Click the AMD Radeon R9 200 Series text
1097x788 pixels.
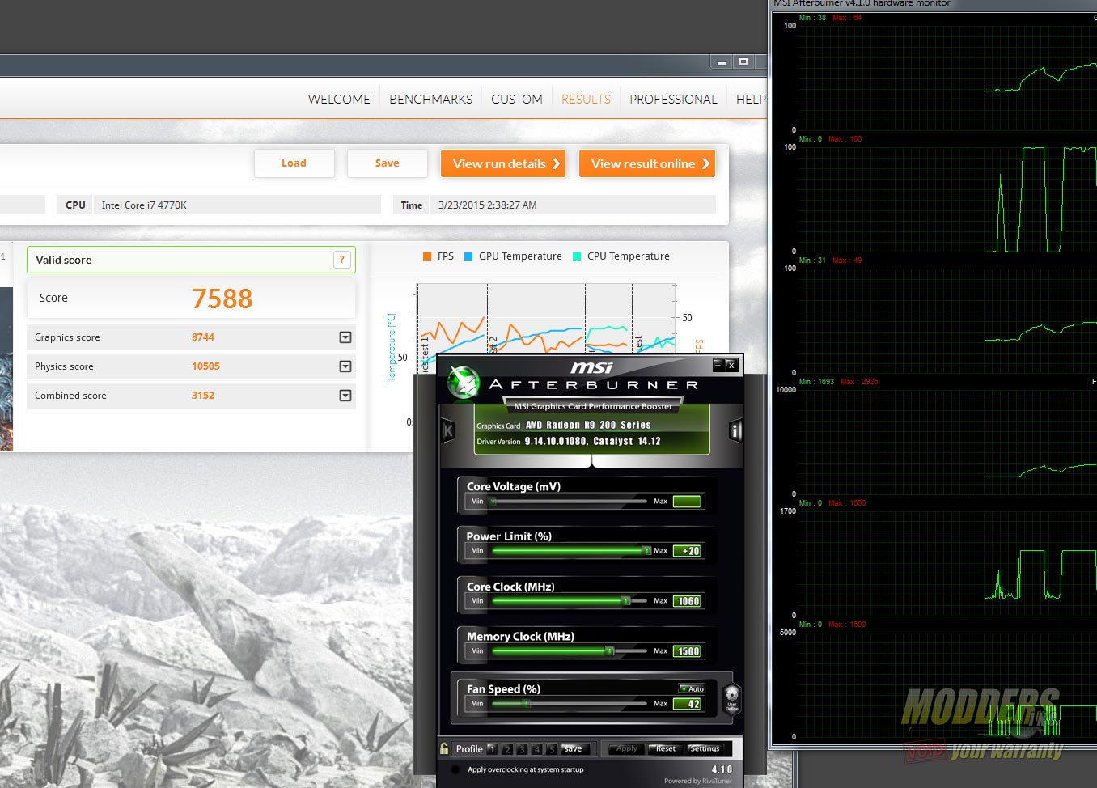tap(588, 425)
